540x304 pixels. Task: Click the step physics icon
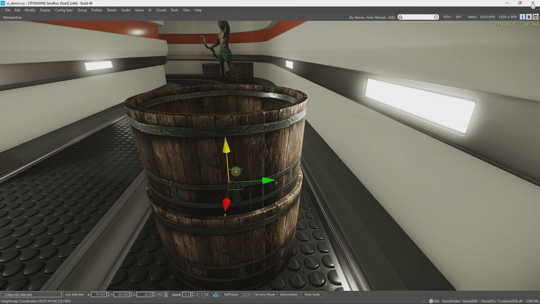coord(250,295)
